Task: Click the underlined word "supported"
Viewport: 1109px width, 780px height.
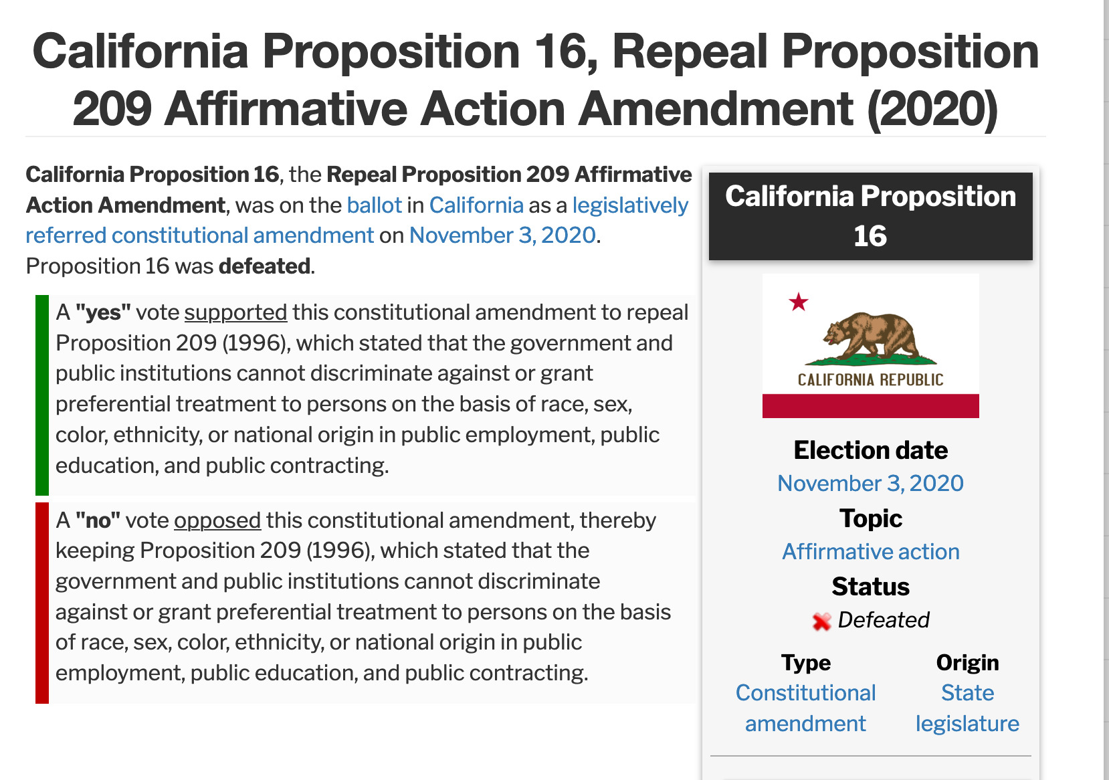Action: (235, 312)
